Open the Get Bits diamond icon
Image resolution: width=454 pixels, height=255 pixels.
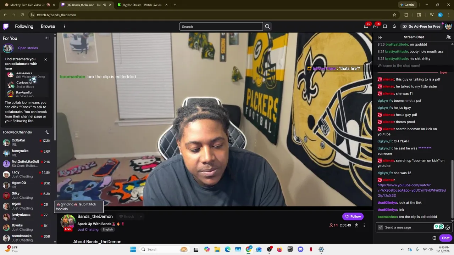coord(394,27)
